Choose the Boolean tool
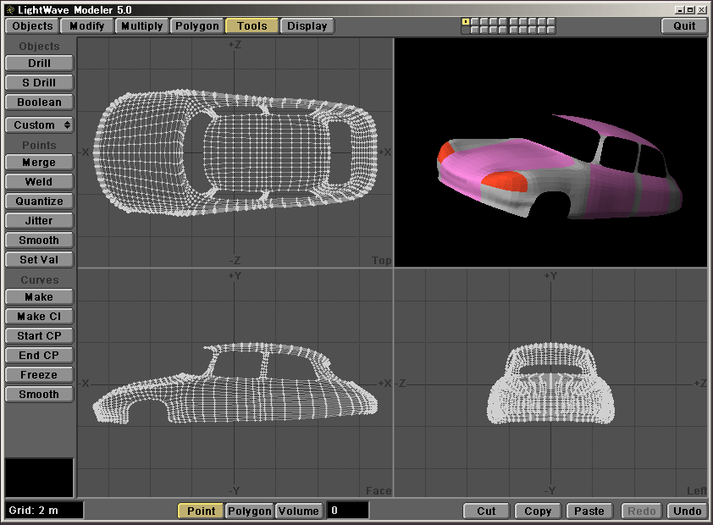This screenshot has width=713, height=525. pyautogui.click(x=39, y=102)
